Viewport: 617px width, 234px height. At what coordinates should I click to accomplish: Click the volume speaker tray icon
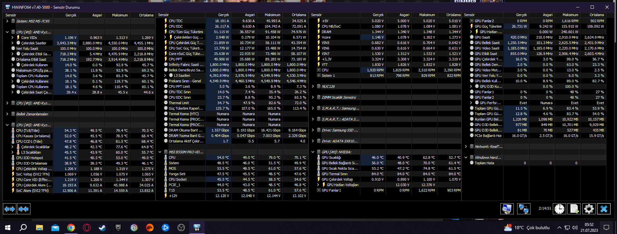coord(575,228)
